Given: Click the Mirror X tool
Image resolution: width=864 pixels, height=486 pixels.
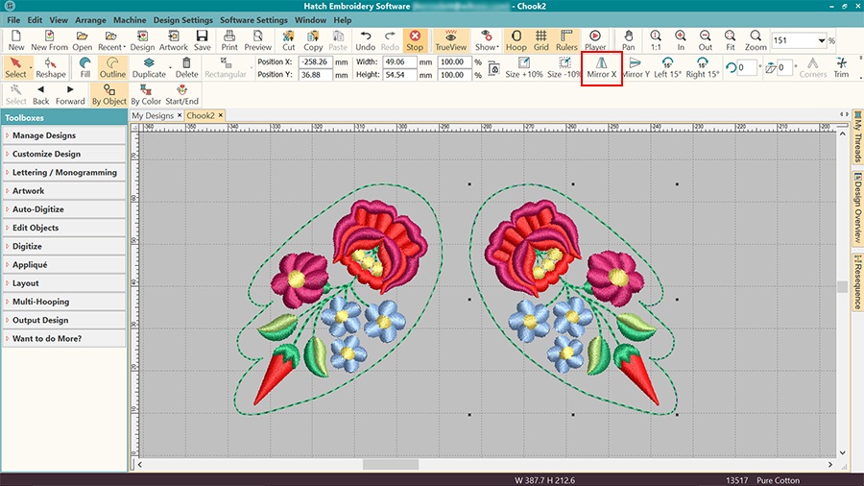Looking at the screenshot, I should click(602, 67).
